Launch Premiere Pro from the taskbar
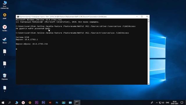This screenshot has height=105, width=186. (x=37, y=102)
